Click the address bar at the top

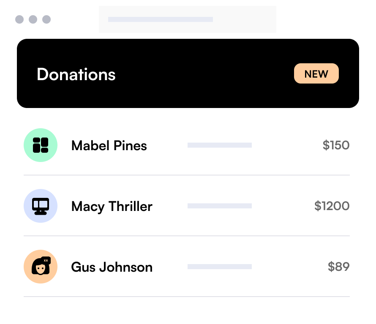pos(188,19)
